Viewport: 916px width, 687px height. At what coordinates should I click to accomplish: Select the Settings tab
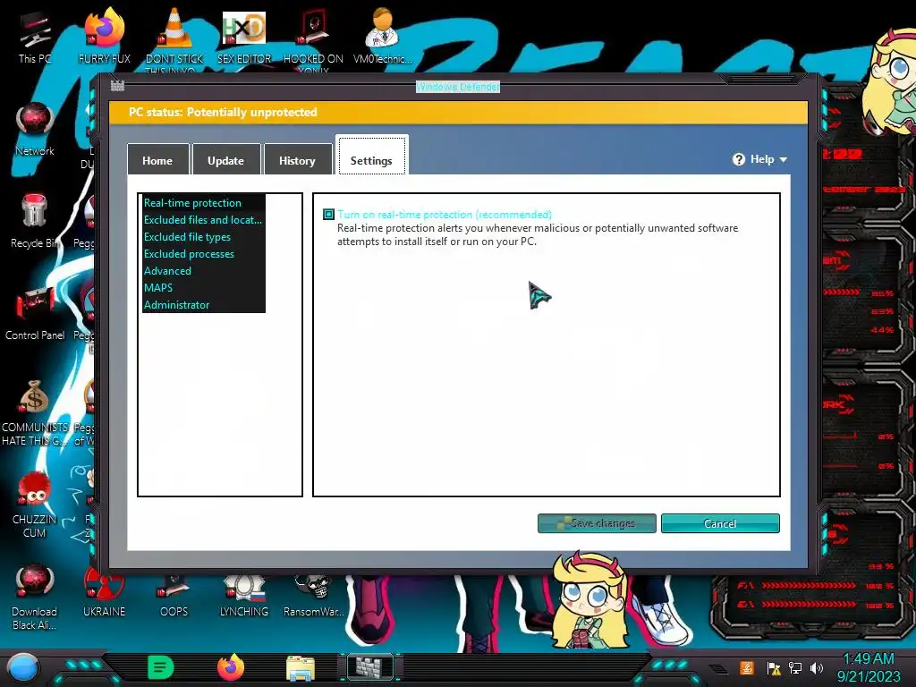[371, 156]
